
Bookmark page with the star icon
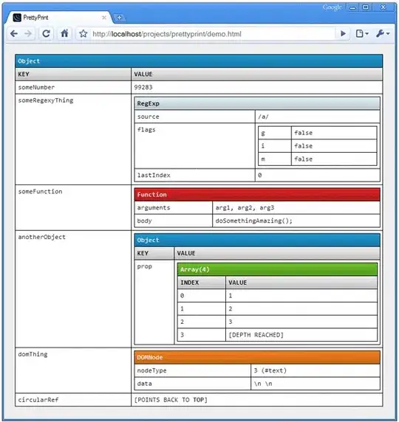pyautogui.click(x=83, y=34)
